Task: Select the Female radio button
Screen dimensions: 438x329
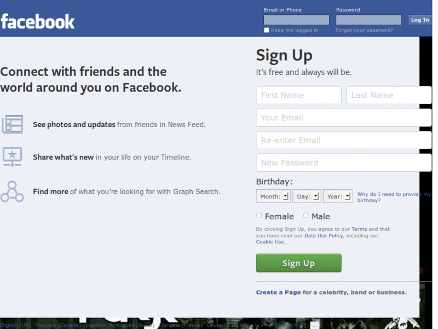Action: click(259, 215)
